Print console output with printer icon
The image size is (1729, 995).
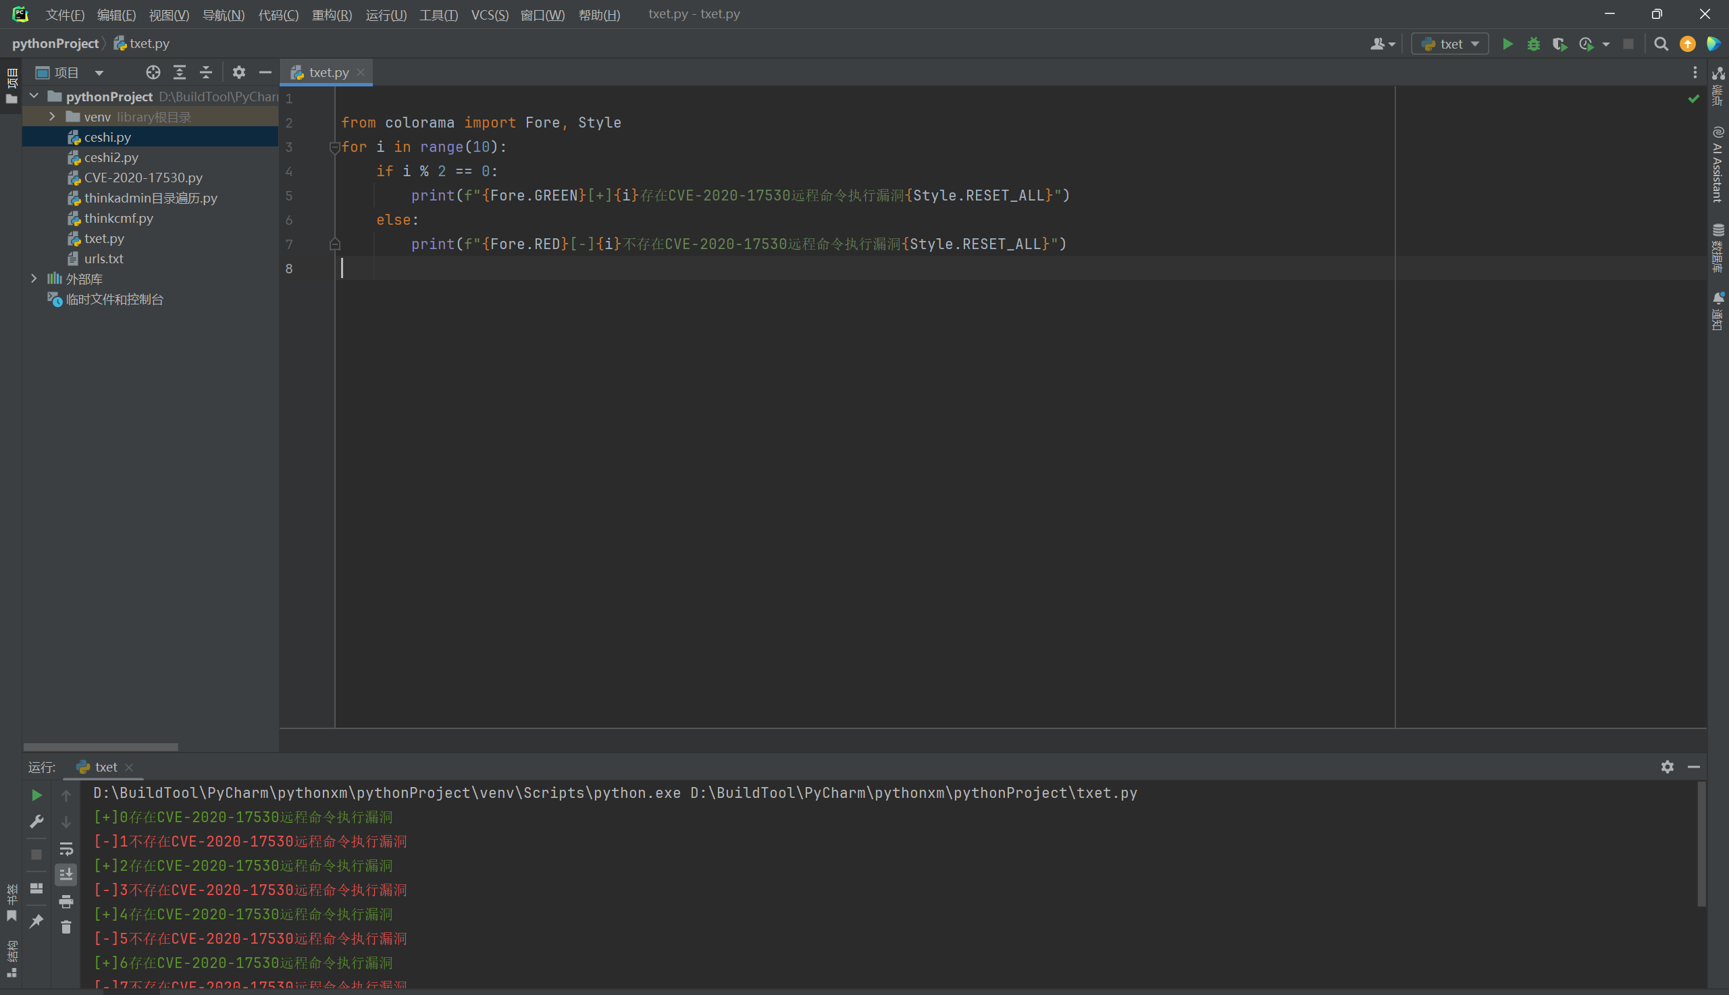[66, 902]
